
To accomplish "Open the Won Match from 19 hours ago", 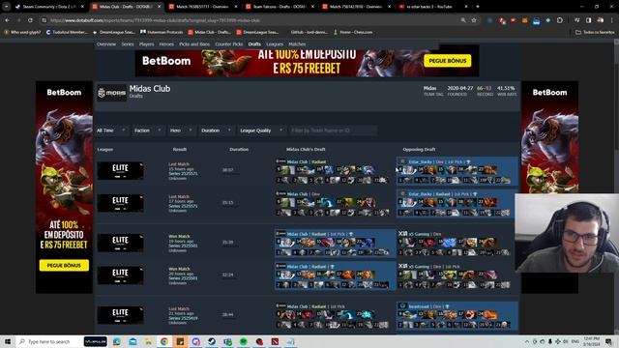I will point(179,236).
